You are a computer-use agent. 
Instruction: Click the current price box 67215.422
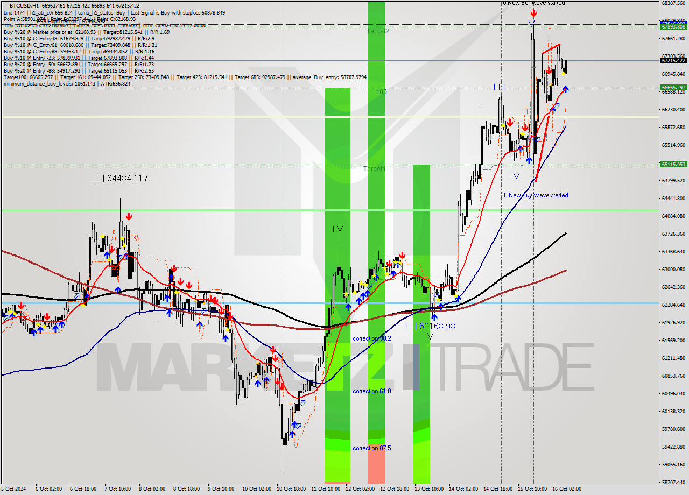tap(673, 60)
